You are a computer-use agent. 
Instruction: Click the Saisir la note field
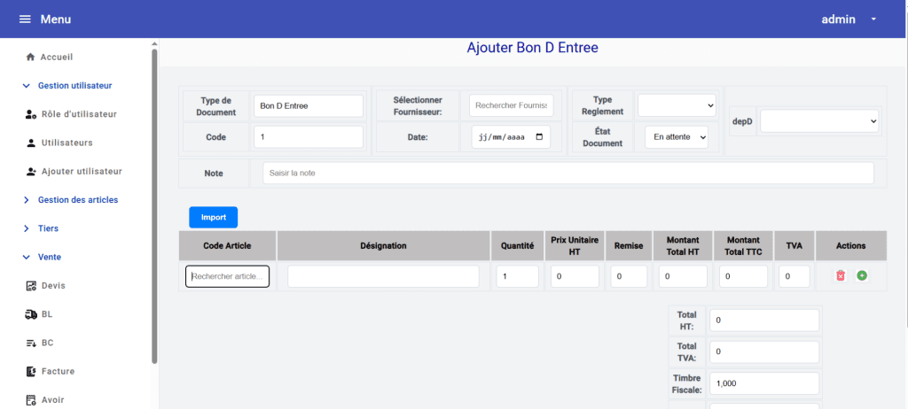click(567, 173)
